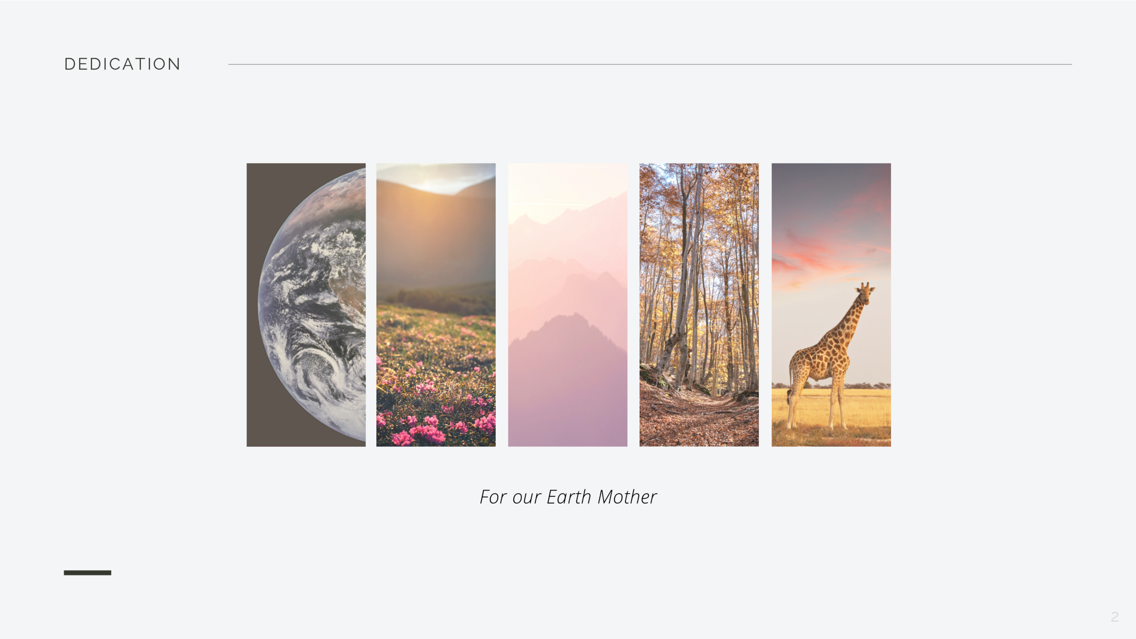
Task: Click the giraffe's head in the photo
Action: [x=865, y=293]
